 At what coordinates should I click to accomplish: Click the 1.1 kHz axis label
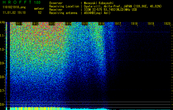pos(2,36)
